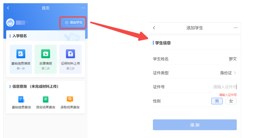Image resolution: width=263 pixels, height=138 pixels.
Task: Click the 学生姓名 field showing 罗文
Action: point(195,59)
